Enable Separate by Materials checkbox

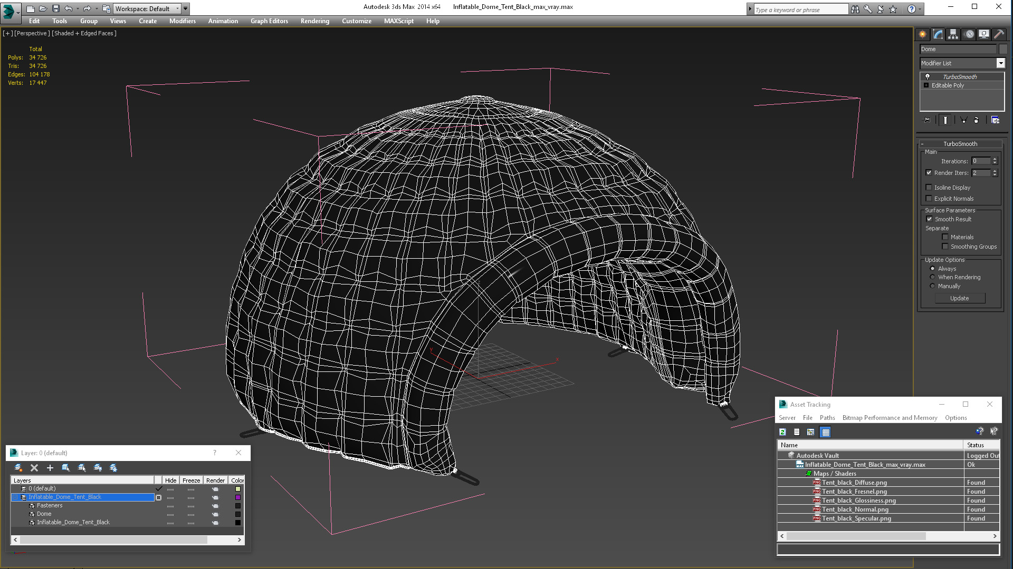pyautogui.click(x=945, y=237)
